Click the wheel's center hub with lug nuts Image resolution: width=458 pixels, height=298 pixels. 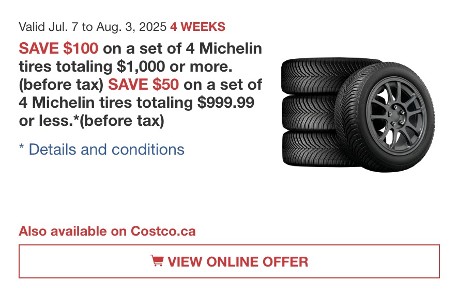click(396, 116)
